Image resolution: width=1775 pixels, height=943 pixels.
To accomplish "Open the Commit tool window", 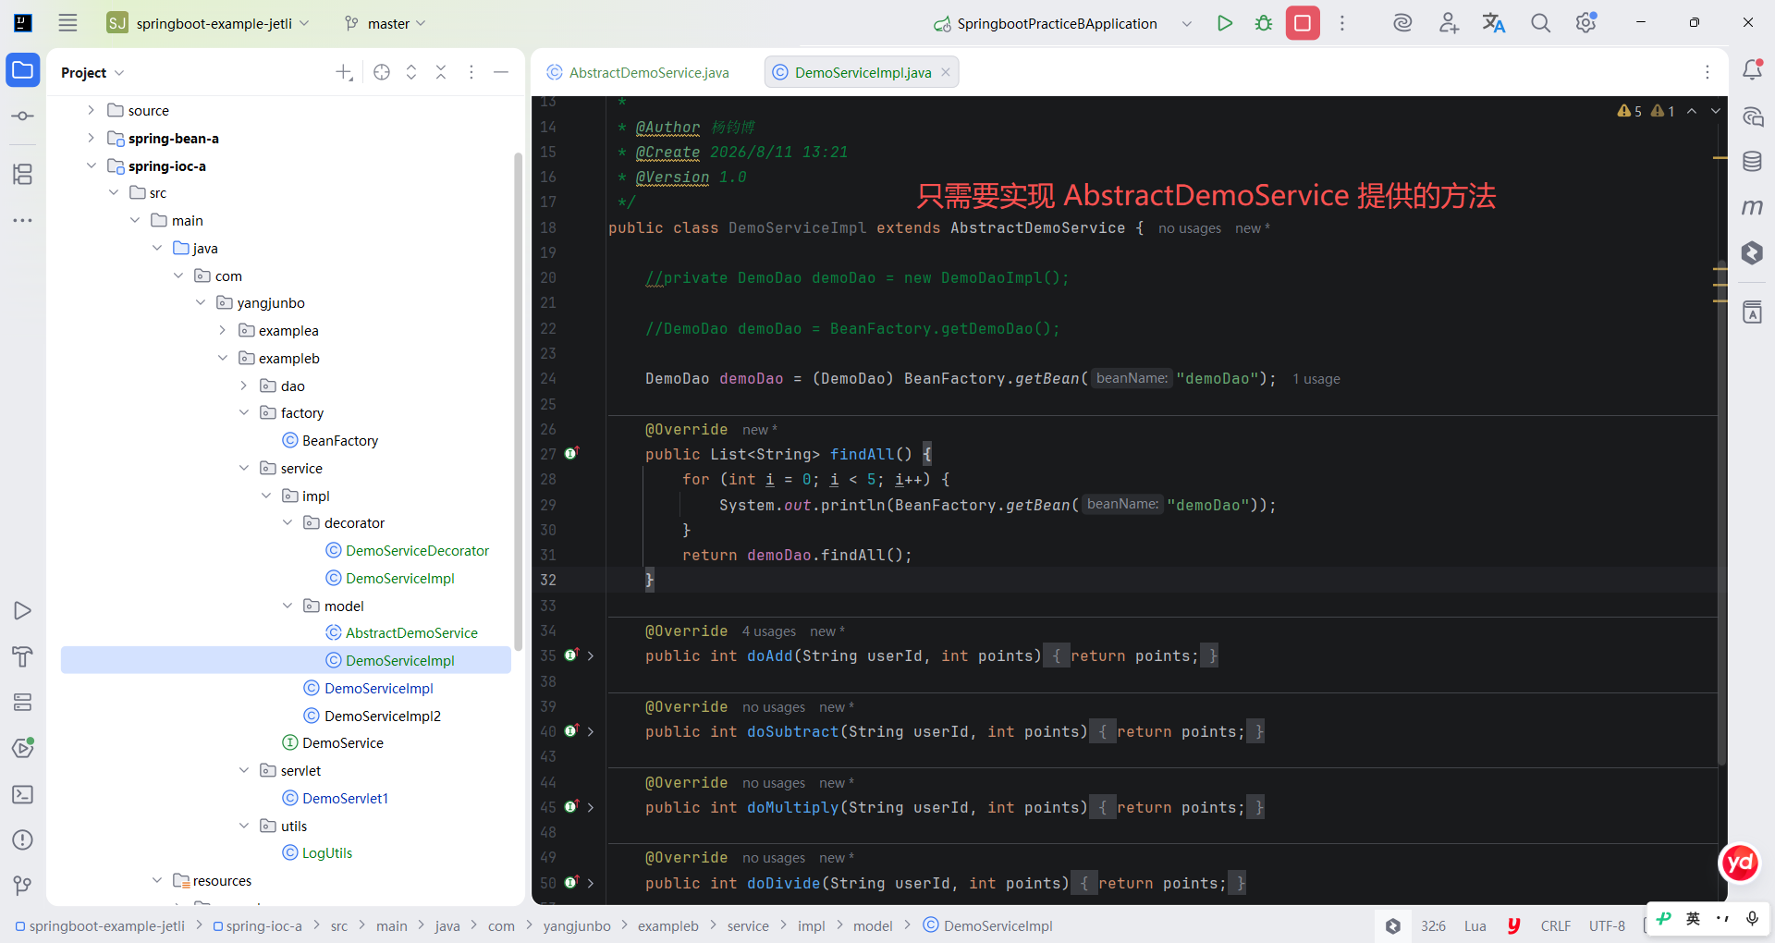I will pos(23,116).
